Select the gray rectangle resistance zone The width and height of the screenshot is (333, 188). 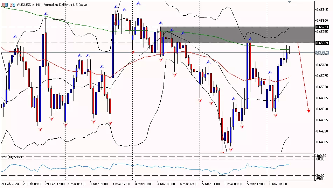point(237,35)
